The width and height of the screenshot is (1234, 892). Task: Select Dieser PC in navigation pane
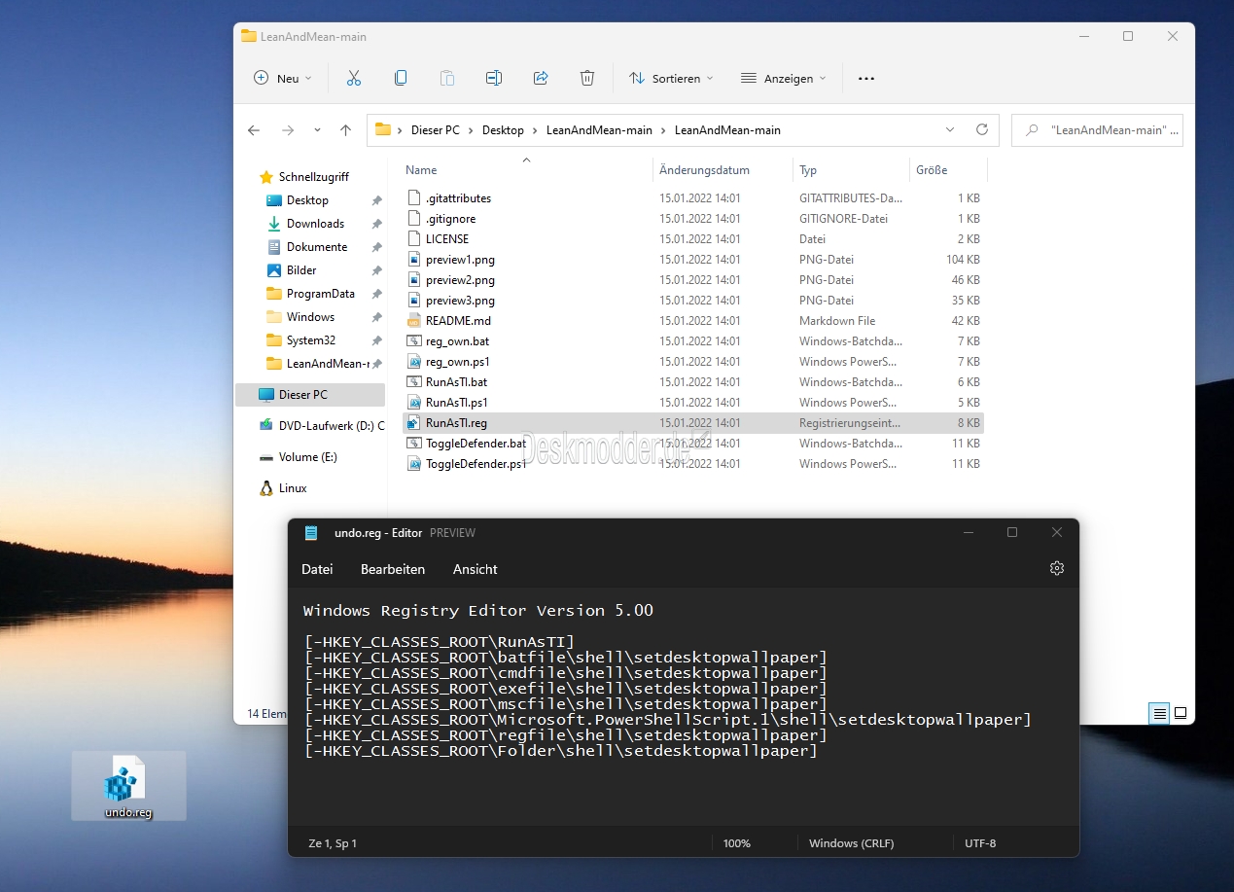[x=310, y=395]
